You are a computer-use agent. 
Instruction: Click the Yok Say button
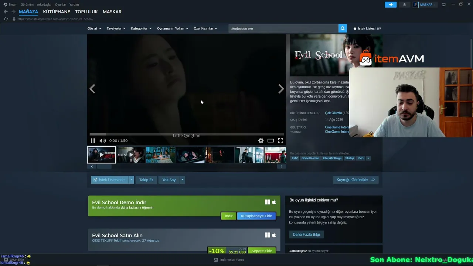[x=169, y=180]
